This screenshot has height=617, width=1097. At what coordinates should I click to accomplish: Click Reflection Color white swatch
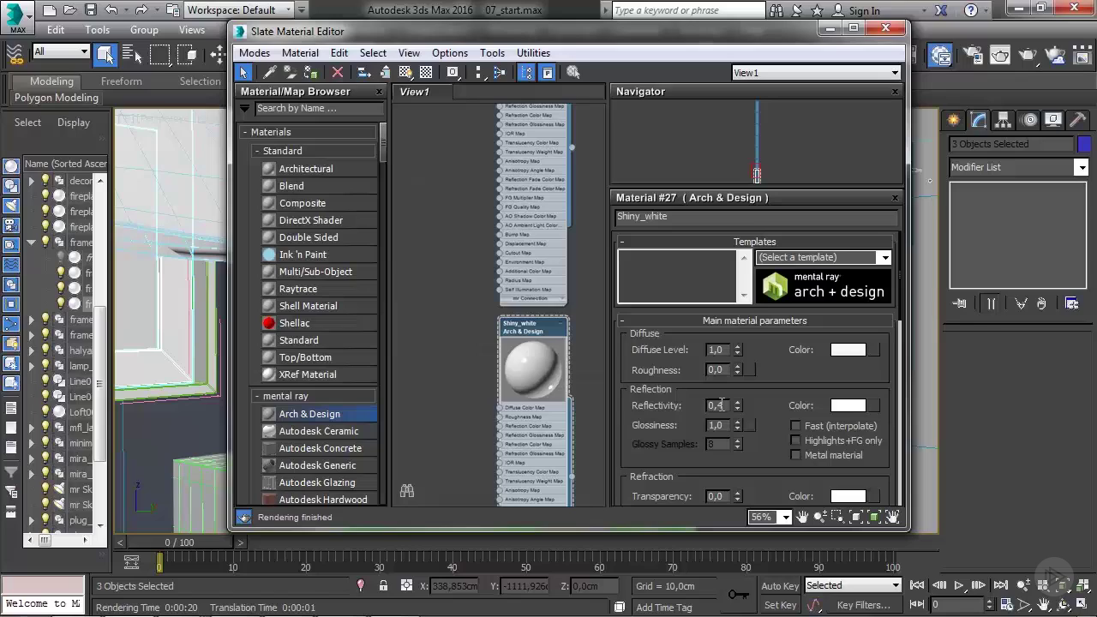tap(848, 405)
